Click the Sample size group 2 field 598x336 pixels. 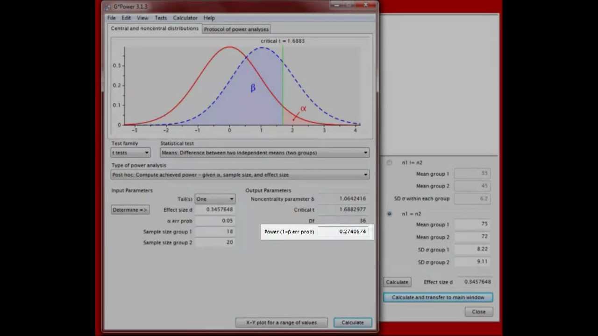tap(215, 242)
